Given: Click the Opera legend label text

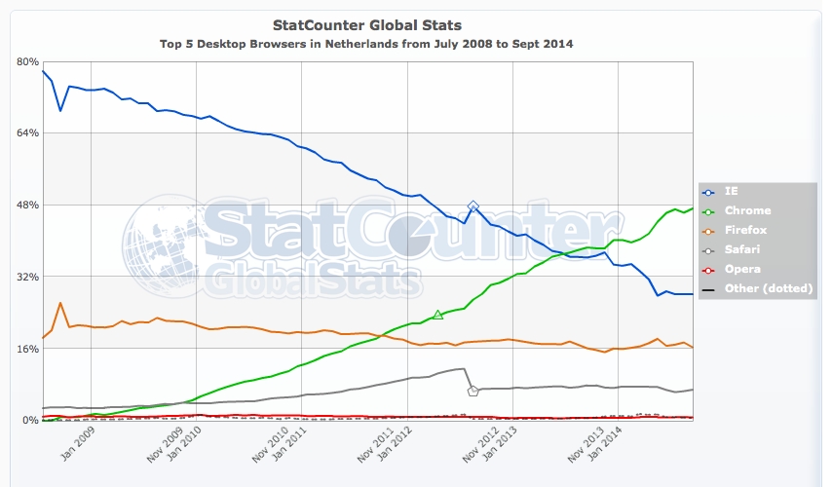Looking at the screenshot, I should pos(744,269).
